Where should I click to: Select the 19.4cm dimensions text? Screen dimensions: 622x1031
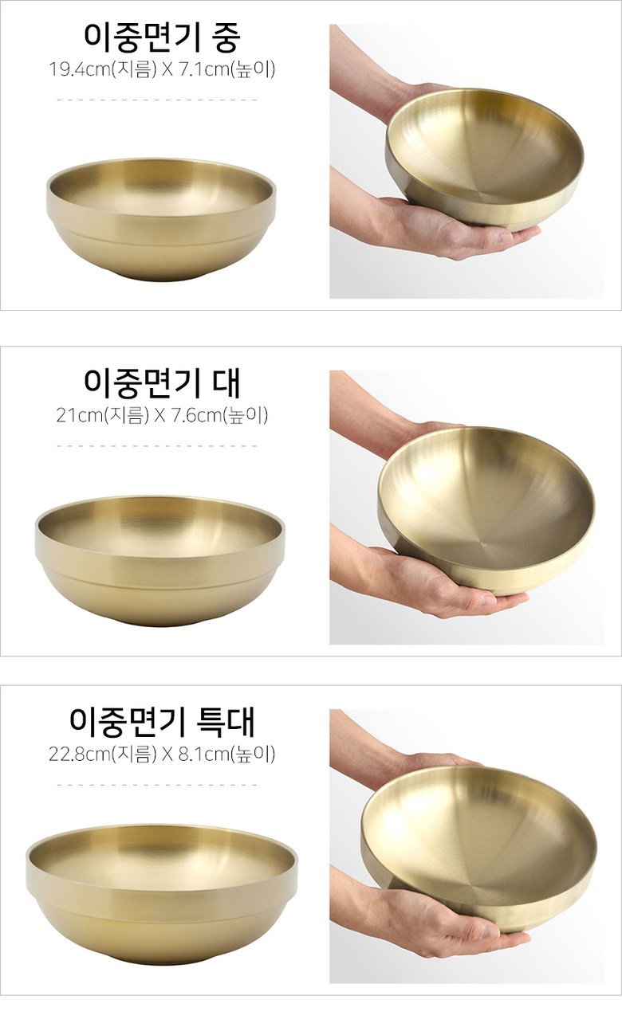162,69
